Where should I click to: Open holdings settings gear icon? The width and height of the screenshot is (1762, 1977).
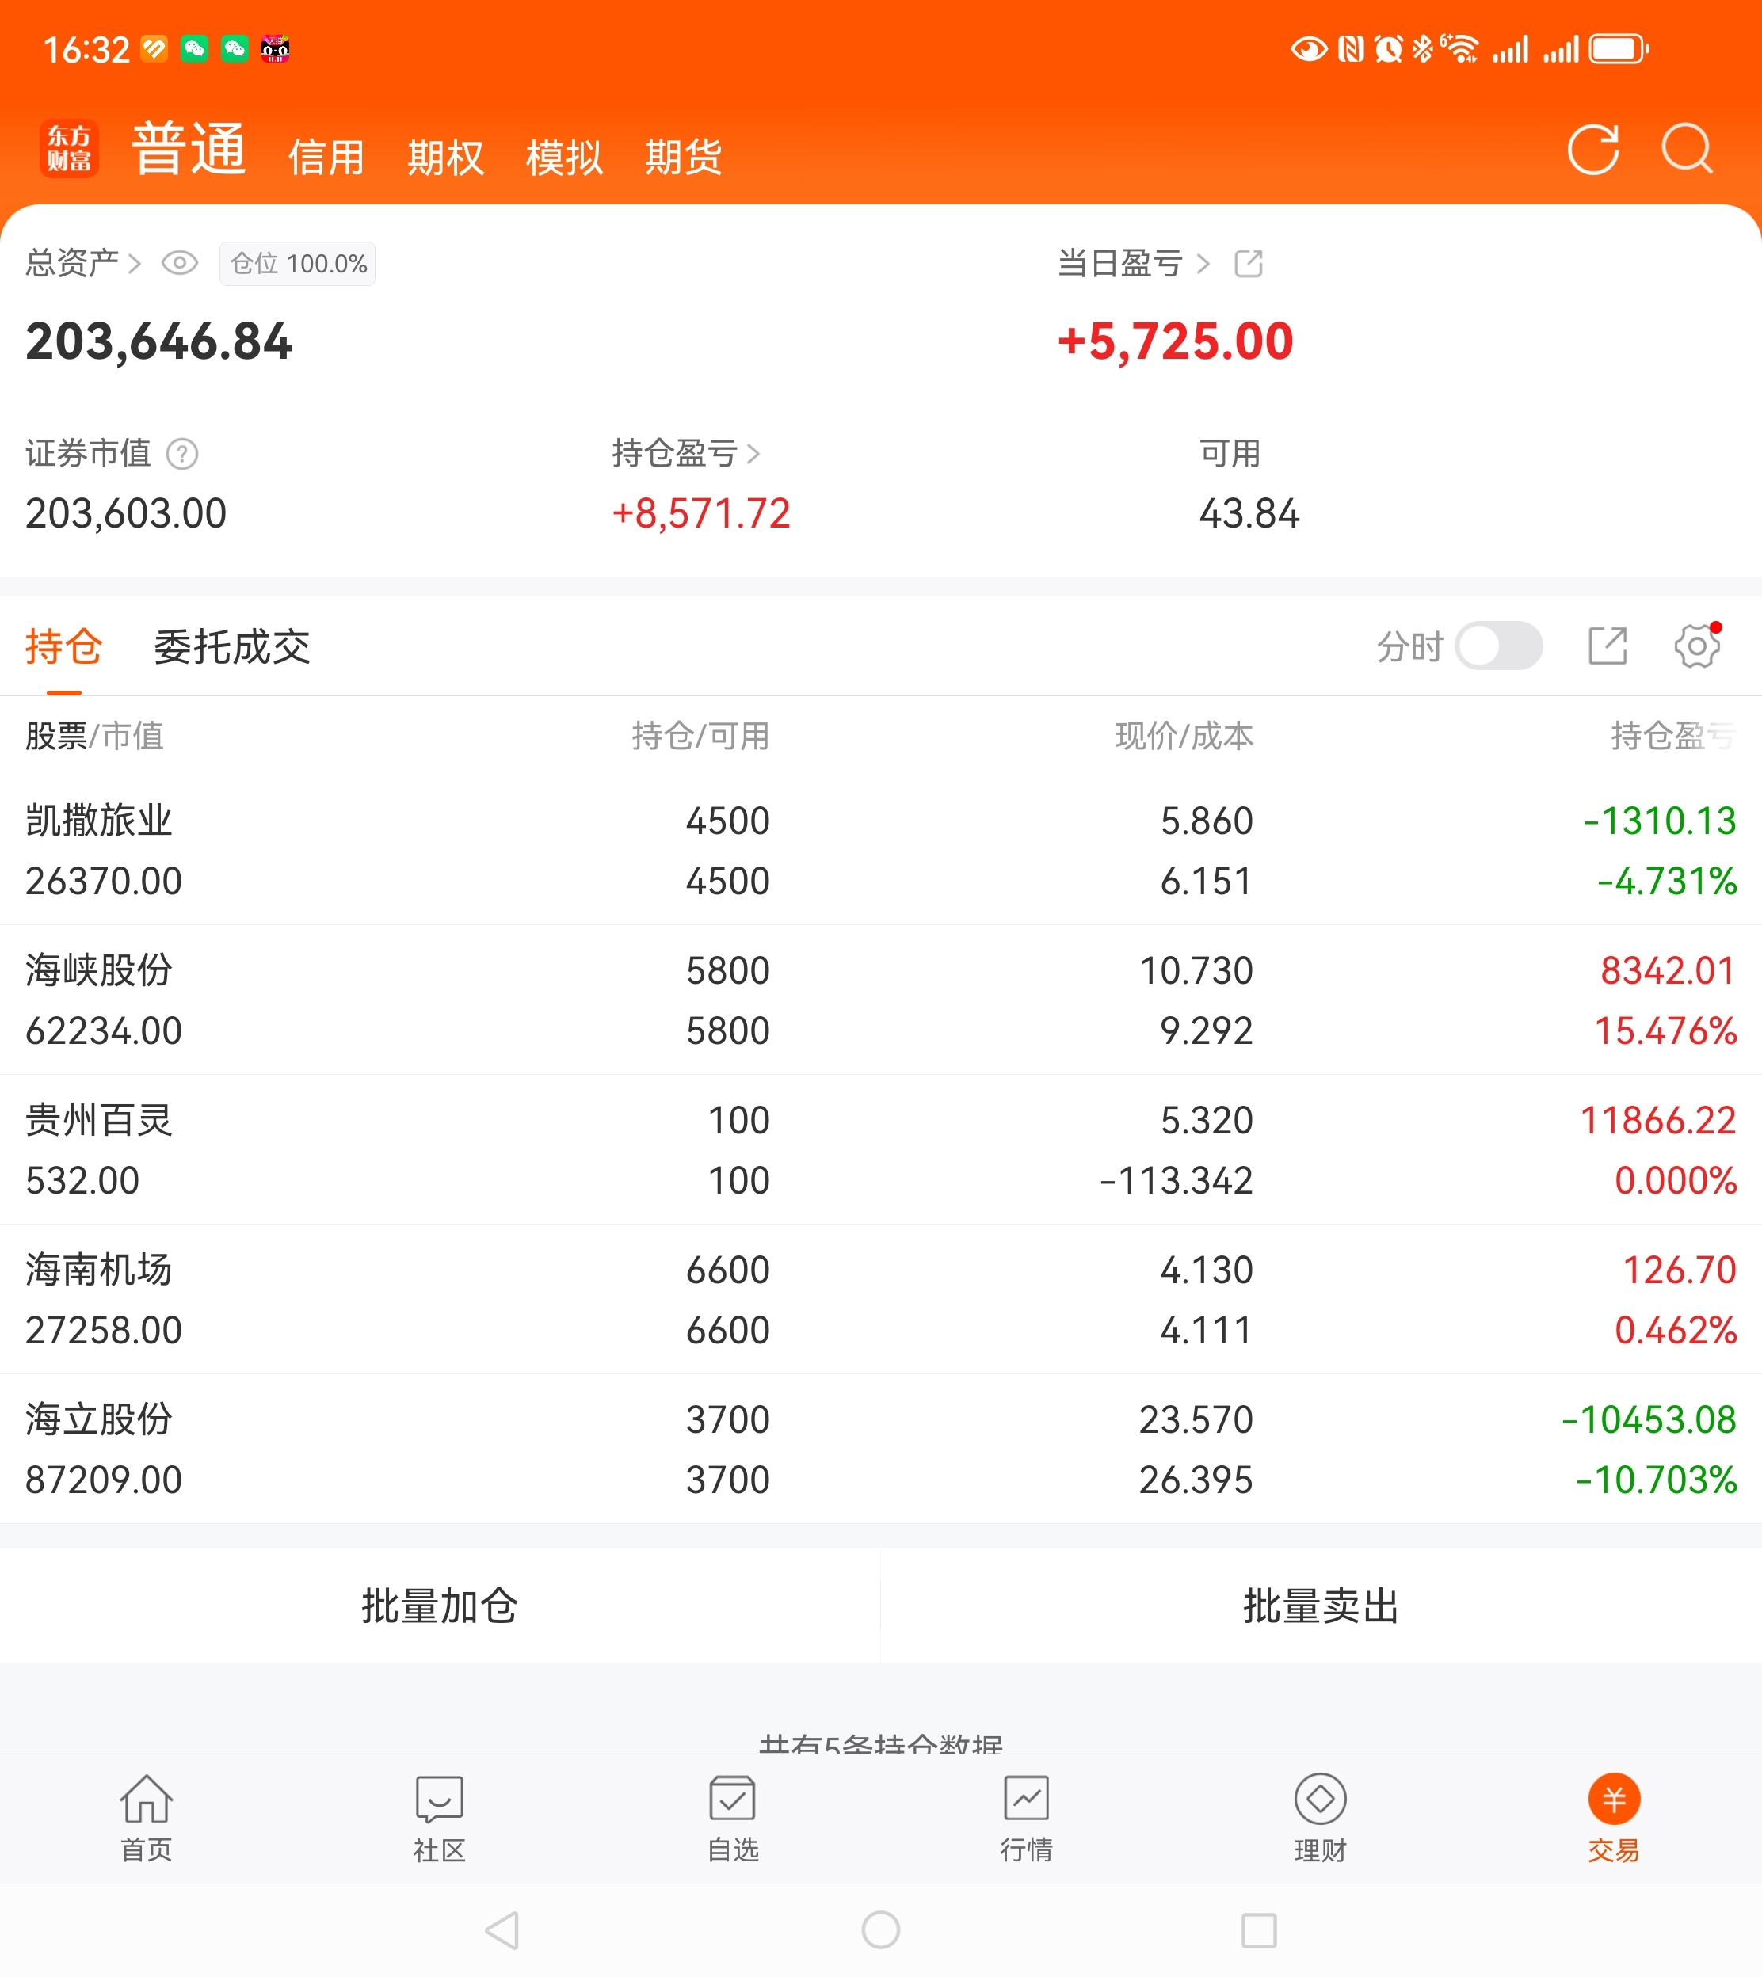(x=1697, y=646)
